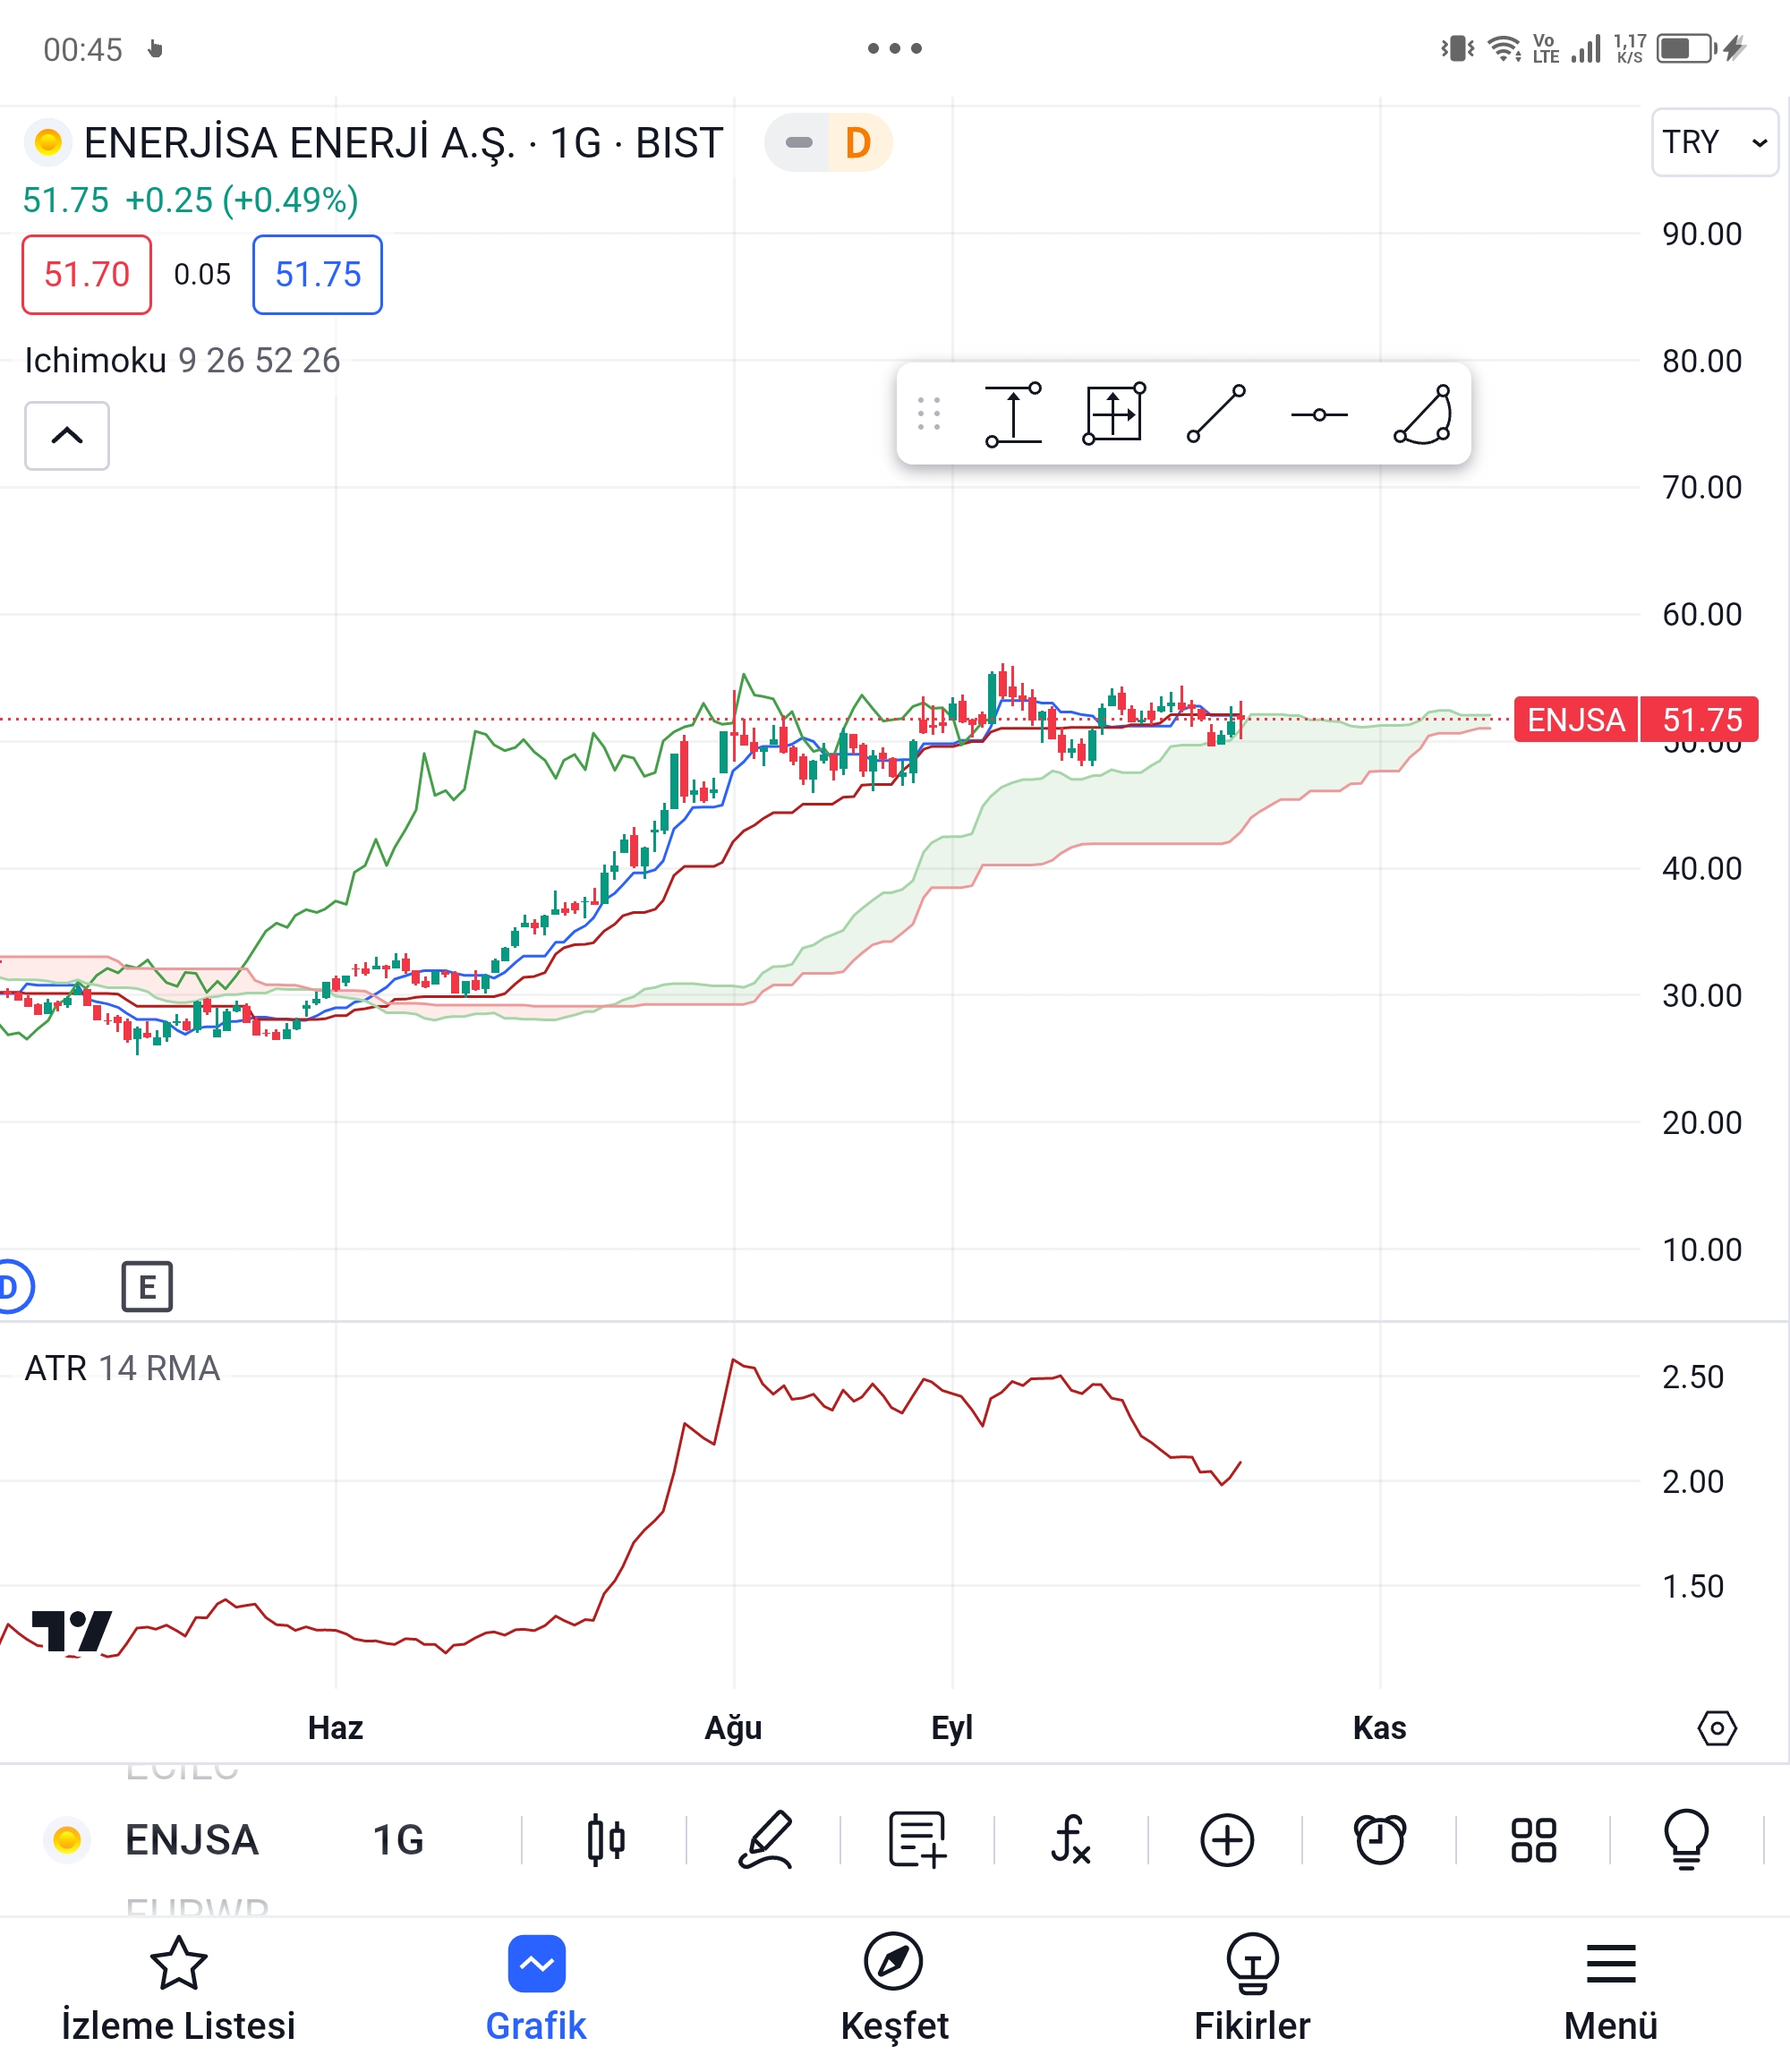The width and height of the screenshot is (1790, 2055).
Task: Tap the ENERJİSA ENERJİ A.Ş. title
Action: click(300, 143)
